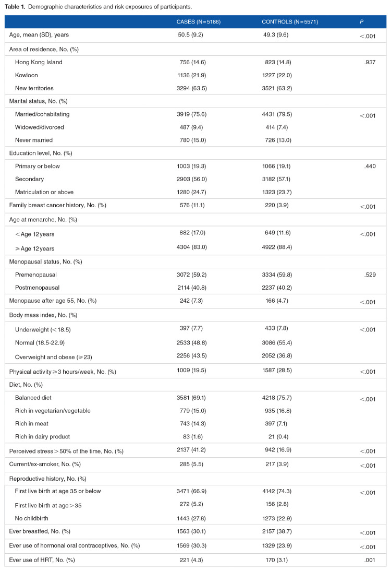Select the "Premenopausal" row label
Image resolution: width=391 pixels, height=571 pixels.
point(36,275)
